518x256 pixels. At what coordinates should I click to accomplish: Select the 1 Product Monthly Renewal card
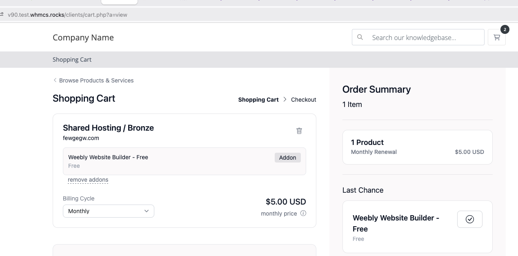[417, 147]
